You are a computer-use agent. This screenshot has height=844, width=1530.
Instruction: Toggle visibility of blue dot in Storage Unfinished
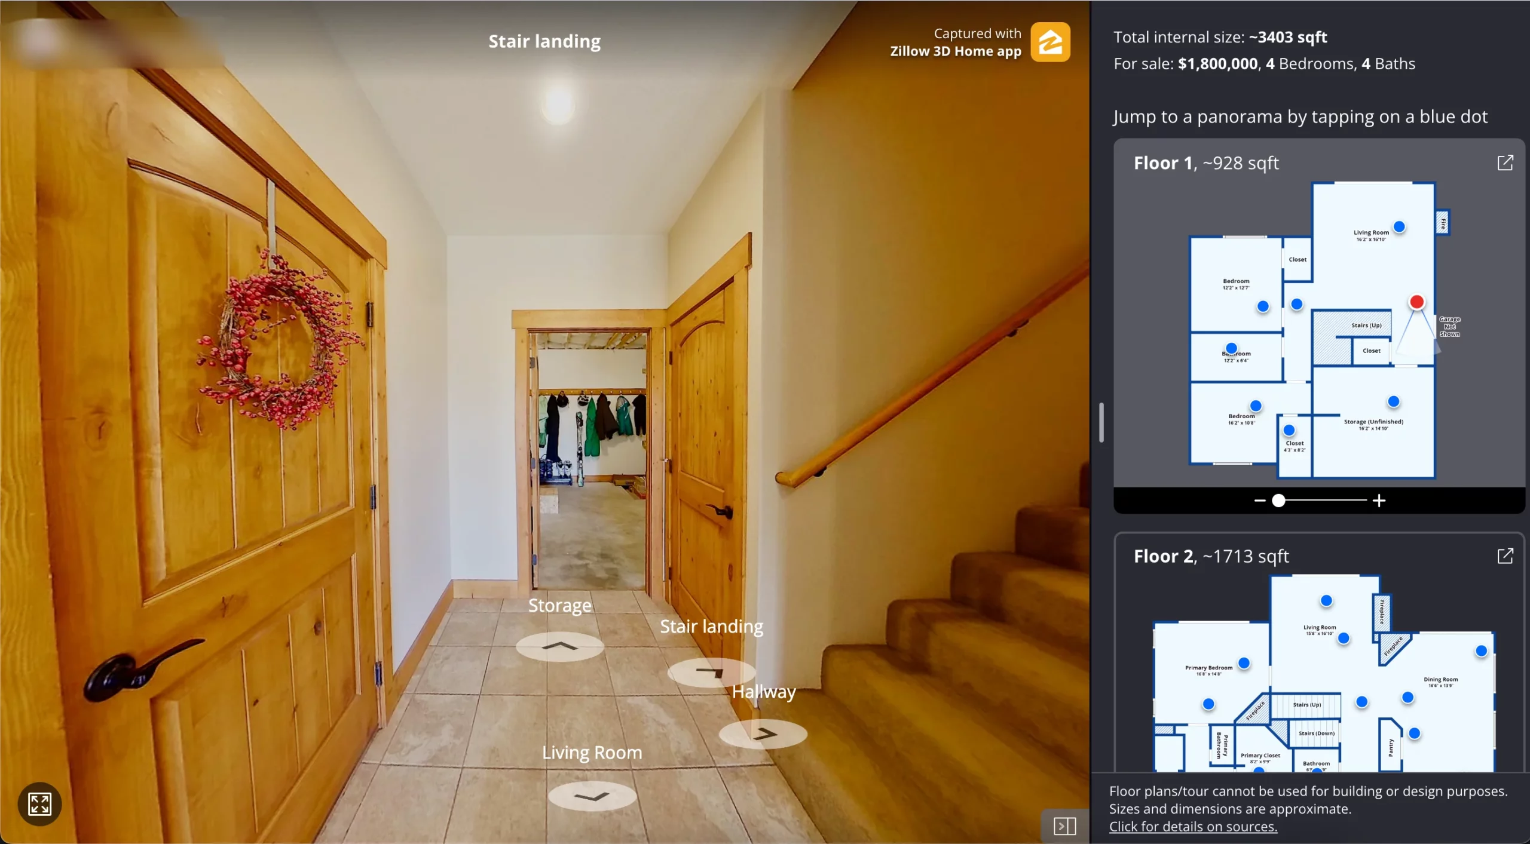coord(1393,401)
